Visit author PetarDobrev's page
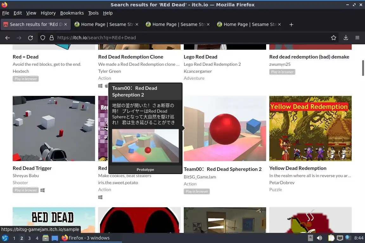 click(x=282, y=183)
